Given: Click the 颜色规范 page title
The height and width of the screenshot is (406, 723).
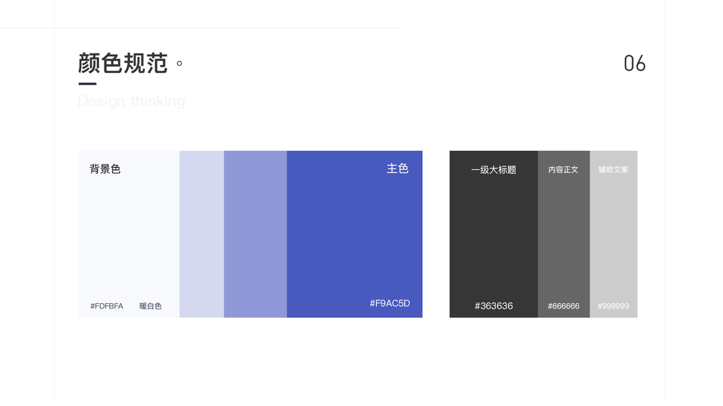Looking at the screenshot, I should click(x=123, y=64).
